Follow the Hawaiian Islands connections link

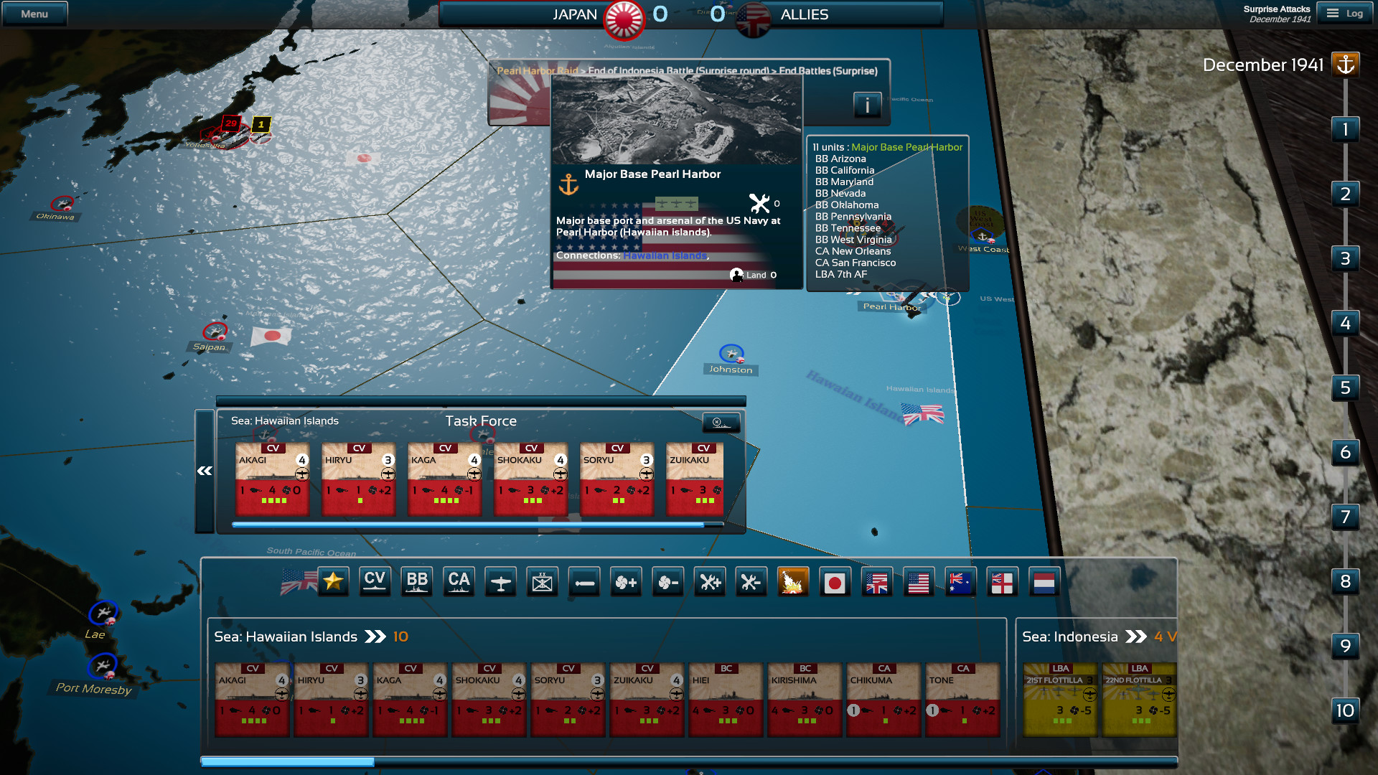664,255
